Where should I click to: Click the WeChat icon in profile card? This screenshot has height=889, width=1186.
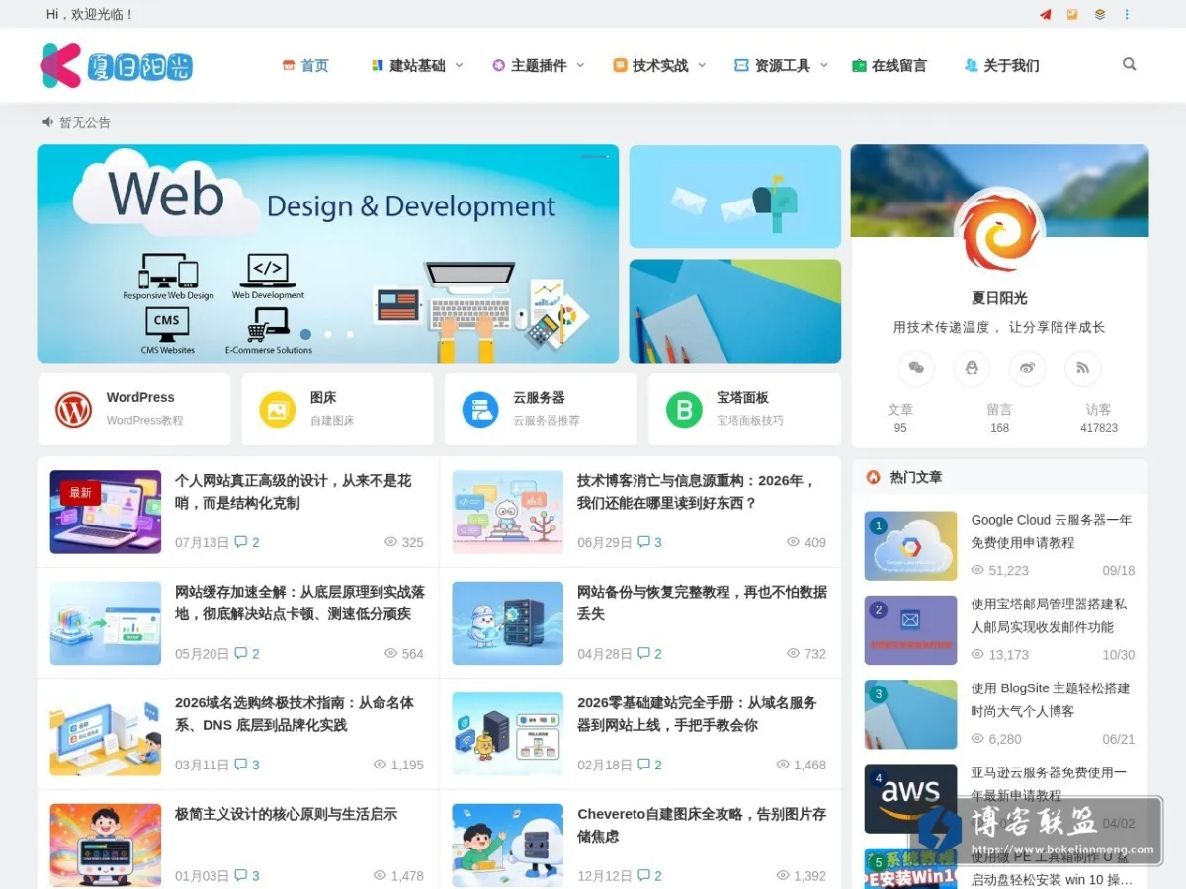coord(916,367)
